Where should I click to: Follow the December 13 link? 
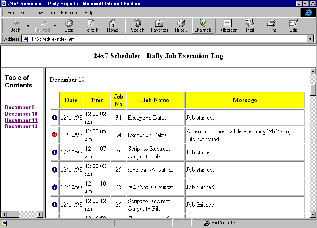(21, 126)
